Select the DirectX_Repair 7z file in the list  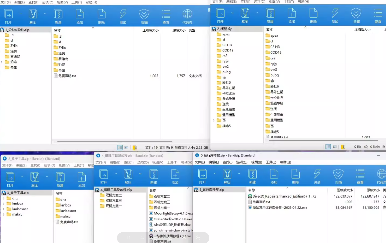284,196
